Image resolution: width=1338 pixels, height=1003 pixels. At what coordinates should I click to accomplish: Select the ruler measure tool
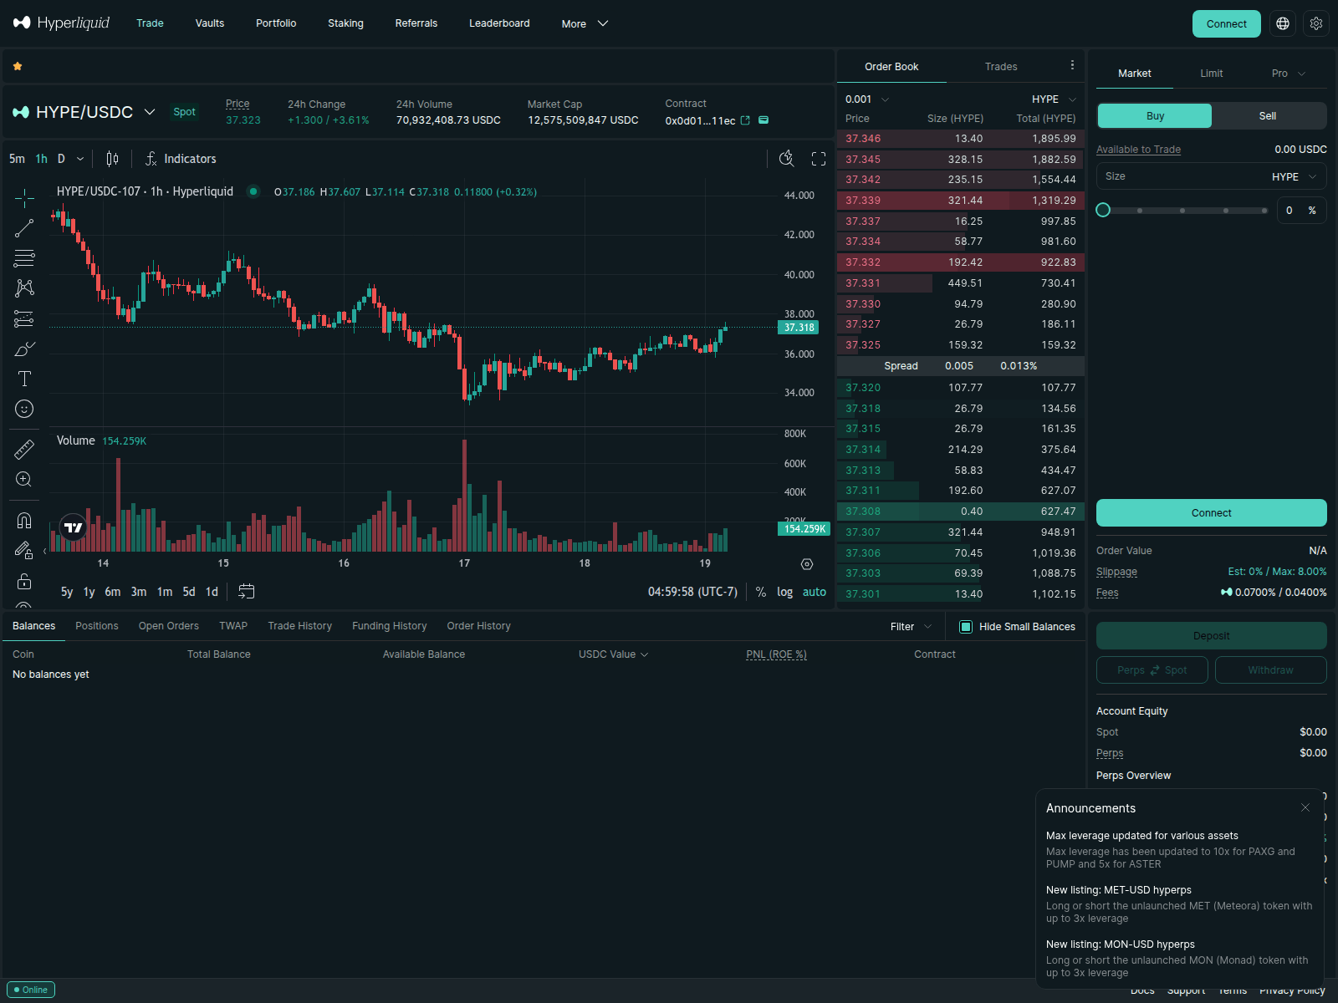click(x=24, y=450)
